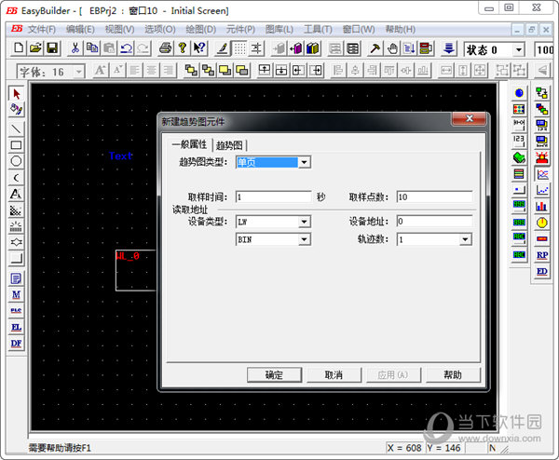This screenshot has height=460, width=559.
Task: Close the 新建趋势图元件 dialog
Action: [x=470, y=118]
